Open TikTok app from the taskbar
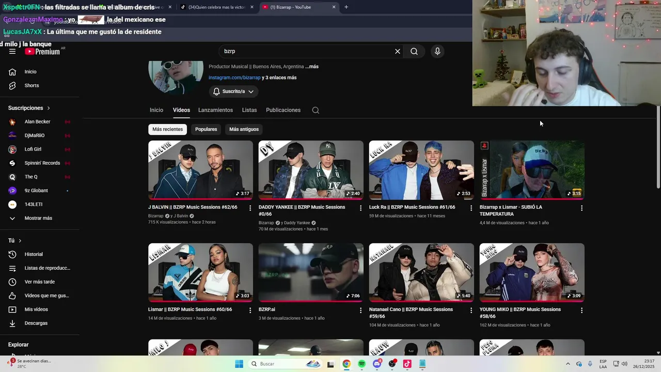 pyautogui.click(x=407, y=364)
